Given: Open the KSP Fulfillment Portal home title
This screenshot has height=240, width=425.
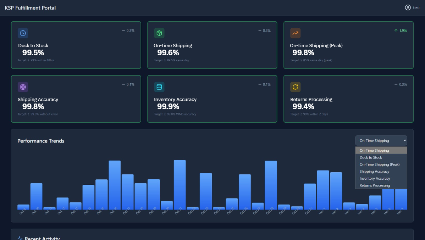Looking at the screenshot, I should point(30,8).
